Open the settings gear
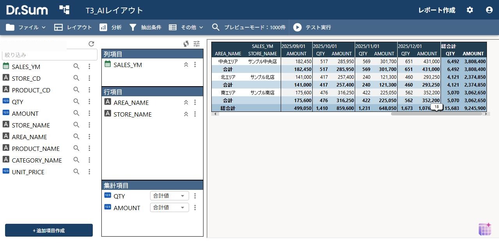 (x=470, y=10)
